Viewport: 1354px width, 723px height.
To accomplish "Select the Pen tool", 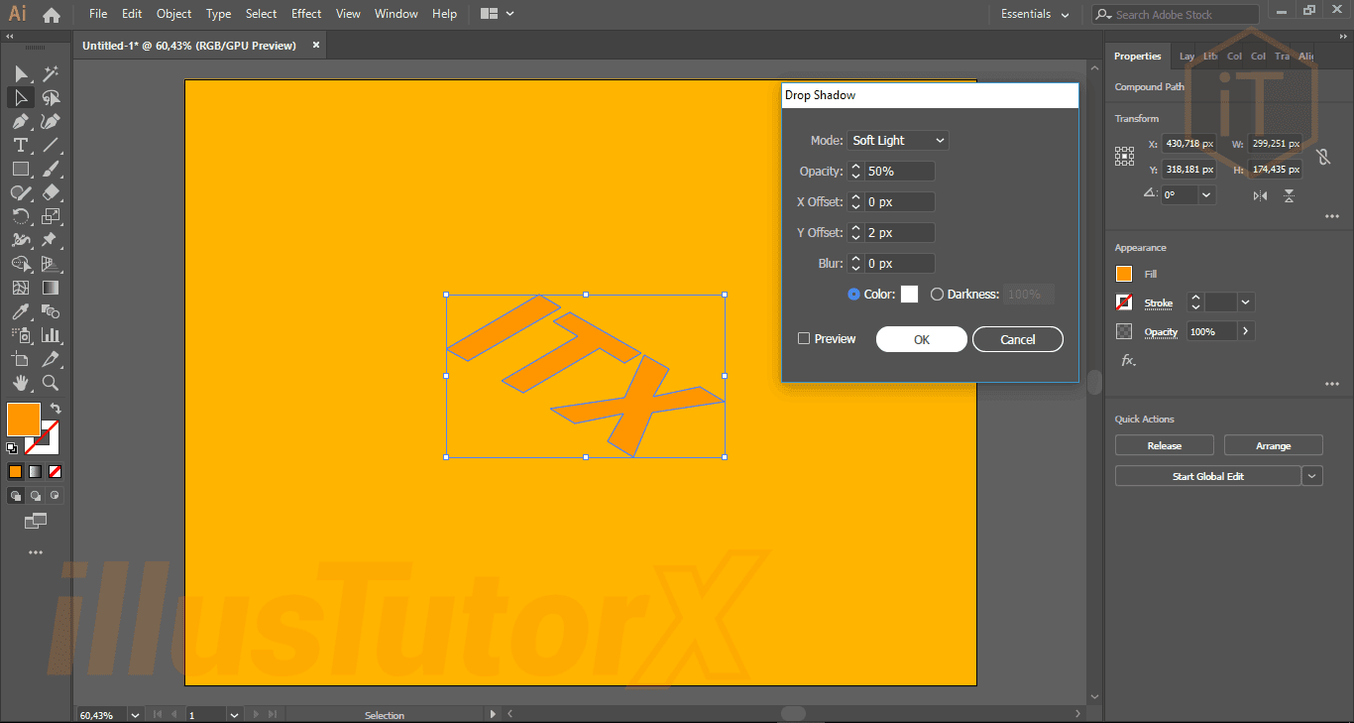I will 21,121.
